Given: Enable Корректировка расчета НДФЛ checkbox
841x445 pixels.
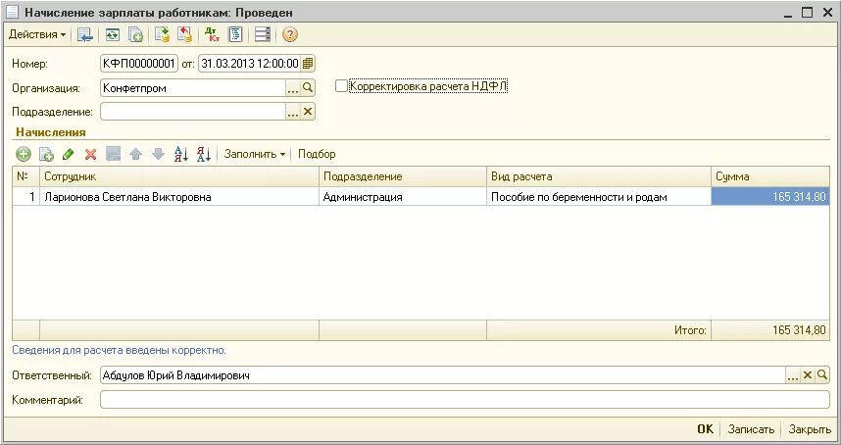Looking at the screenshot, I should (341, 86).
